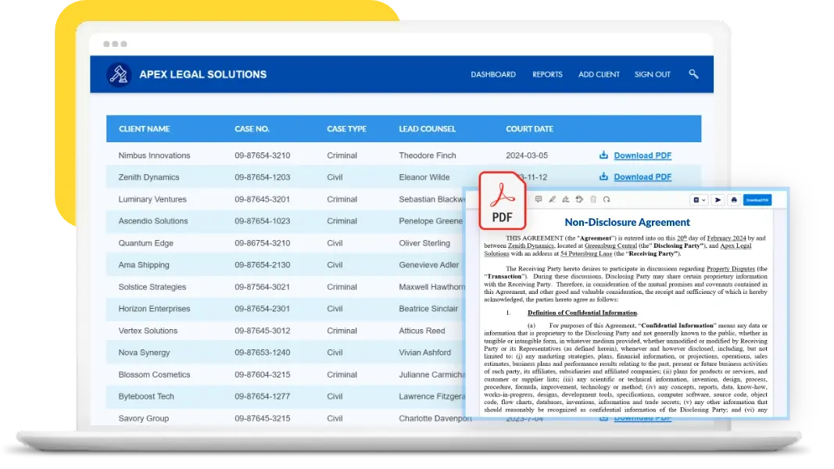Viewport: 834px width, 469px height.
Task: Open the page display dropdown in PDF toolbar
Action: pyautogui.click(x=699, y=199)
